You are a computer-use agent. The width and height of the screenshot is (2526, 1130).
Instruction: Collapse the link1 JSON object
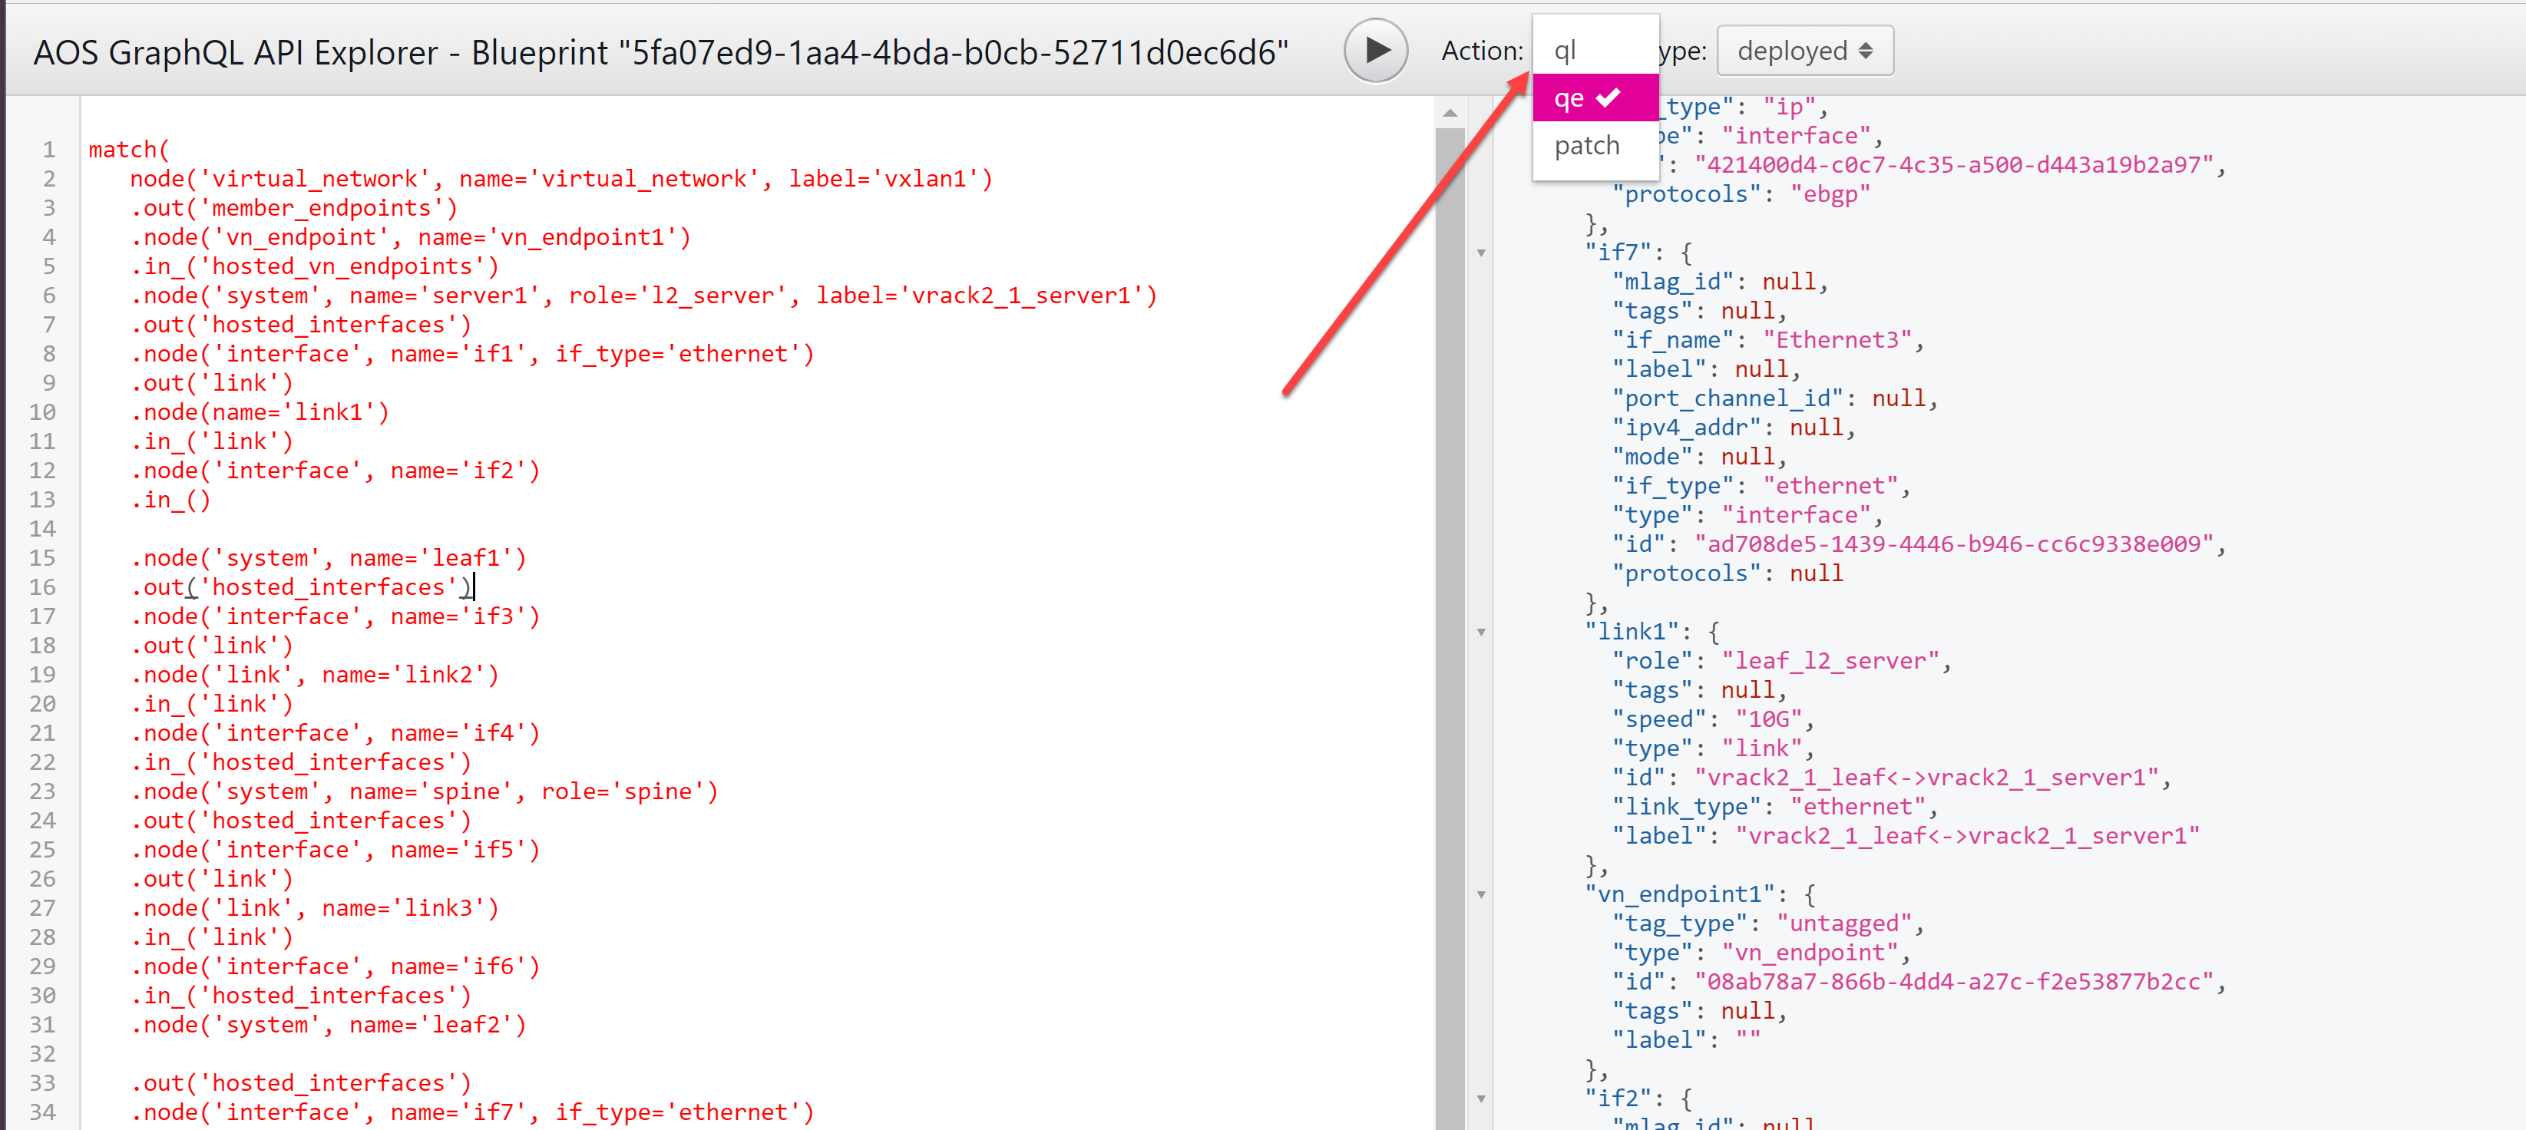pos(1481,632)
